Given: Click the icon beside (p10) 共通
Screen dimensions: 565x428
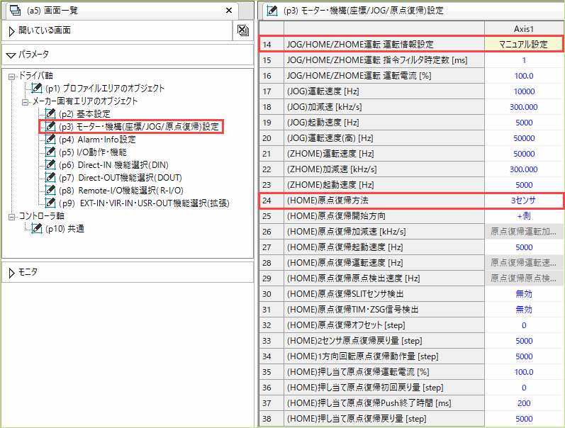Looking at the screenshot, I should point(37,229).
